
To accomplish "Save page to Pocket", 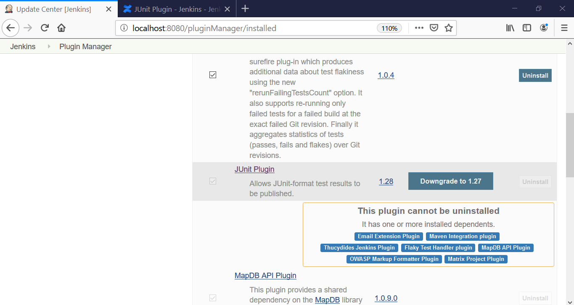I will [434, 28].
